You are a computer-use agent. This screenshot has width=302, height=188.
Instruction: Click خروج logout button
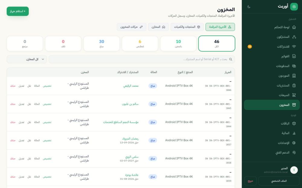250,181
